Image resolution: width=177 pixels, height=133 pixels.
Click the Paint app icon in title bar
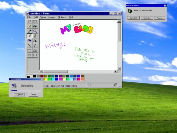coord(28,13)
